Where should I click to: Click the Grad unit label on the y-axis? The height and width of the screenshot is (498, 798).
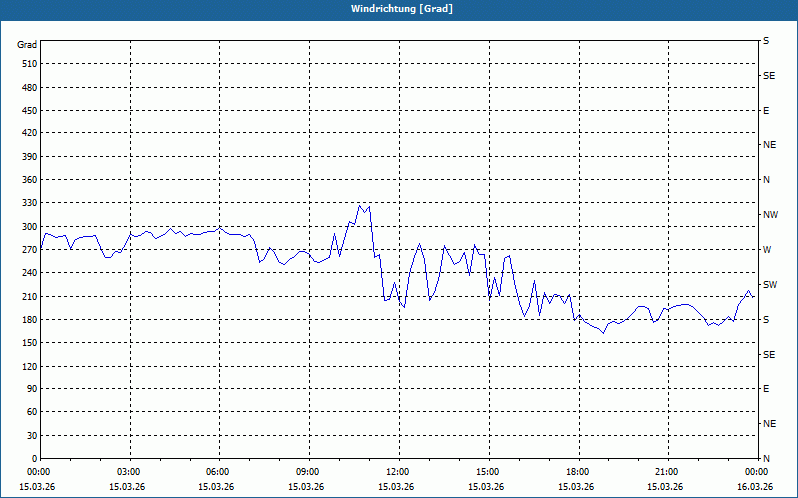[27, 45]
